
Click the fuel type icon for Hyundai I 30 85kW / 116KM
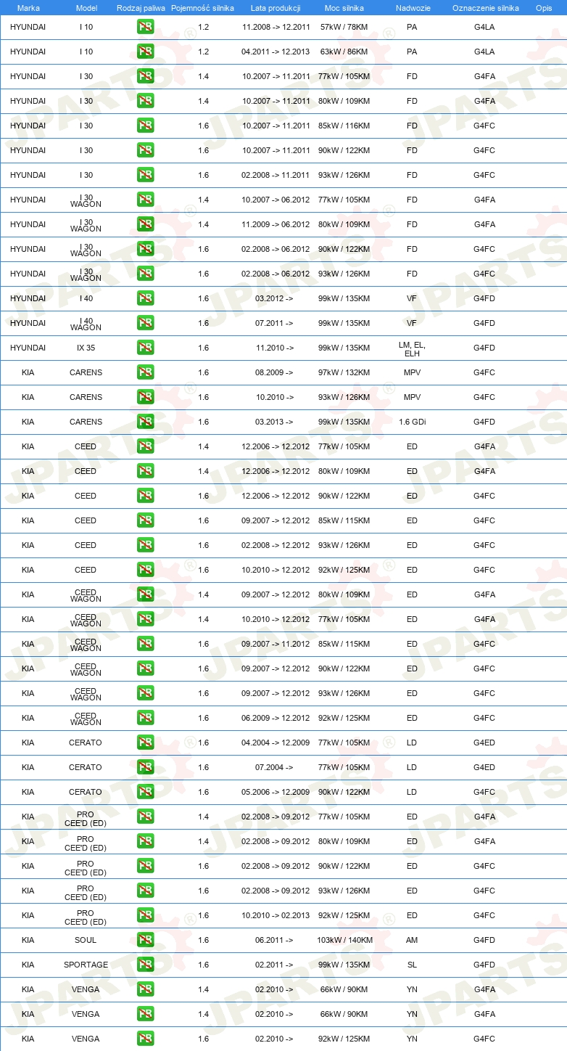click(x=145, y=126)
